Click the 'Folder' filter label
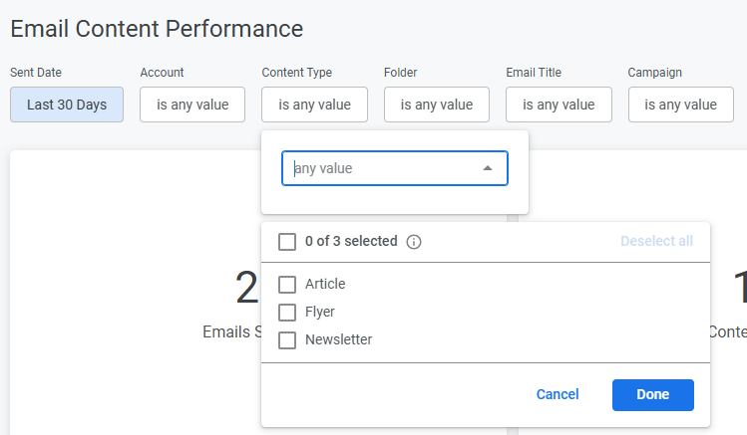The image size is (747, 435). 401,73
